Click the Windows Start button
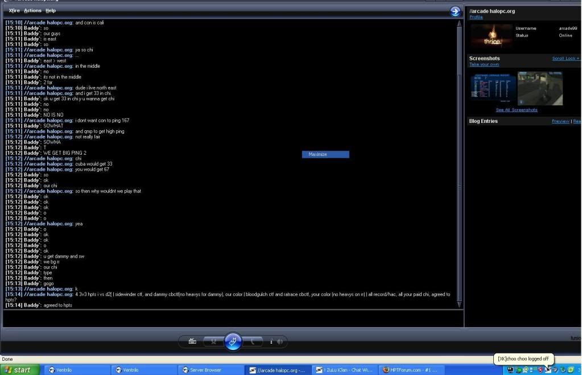The image size is (582, 375). point(20,370)
